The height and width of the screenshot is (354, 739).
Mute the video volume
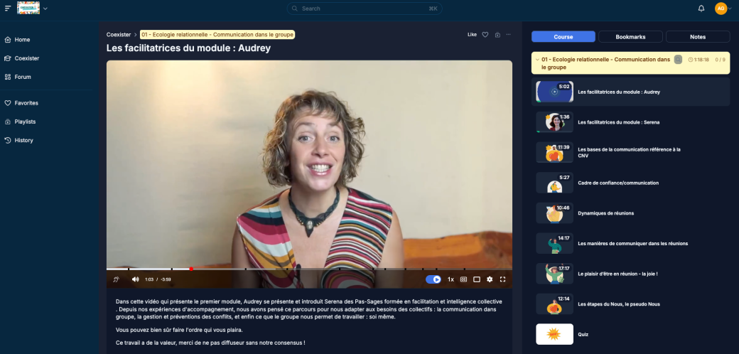coord(135,279)
